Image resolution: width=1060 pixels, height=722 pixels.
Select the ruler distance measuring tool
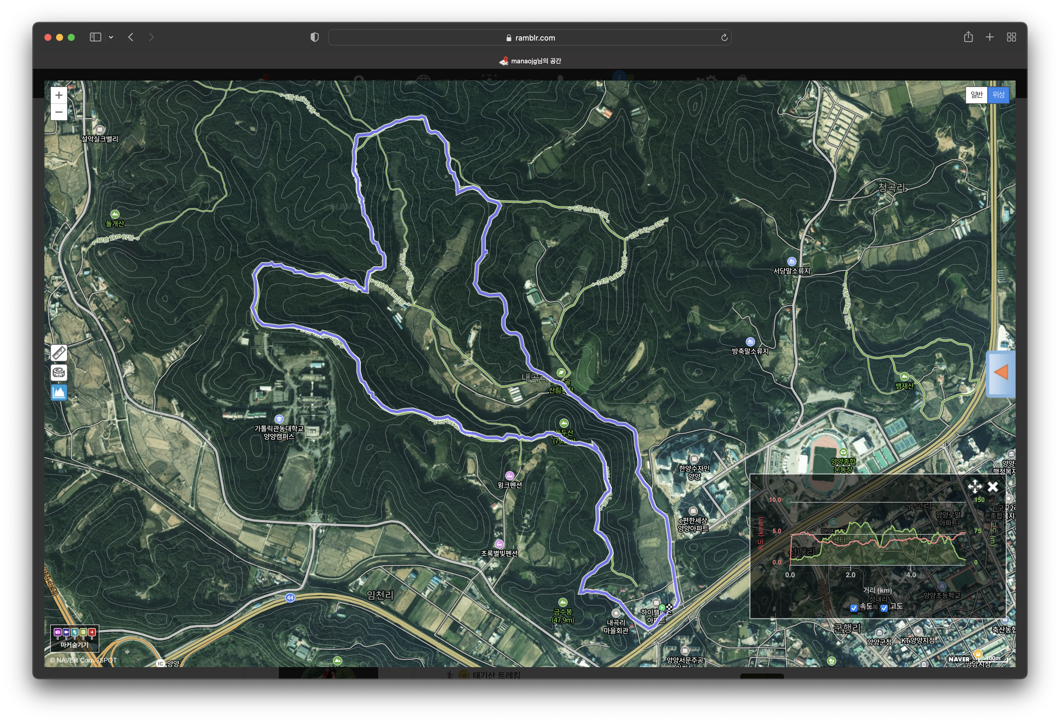[x=59, y=353]
